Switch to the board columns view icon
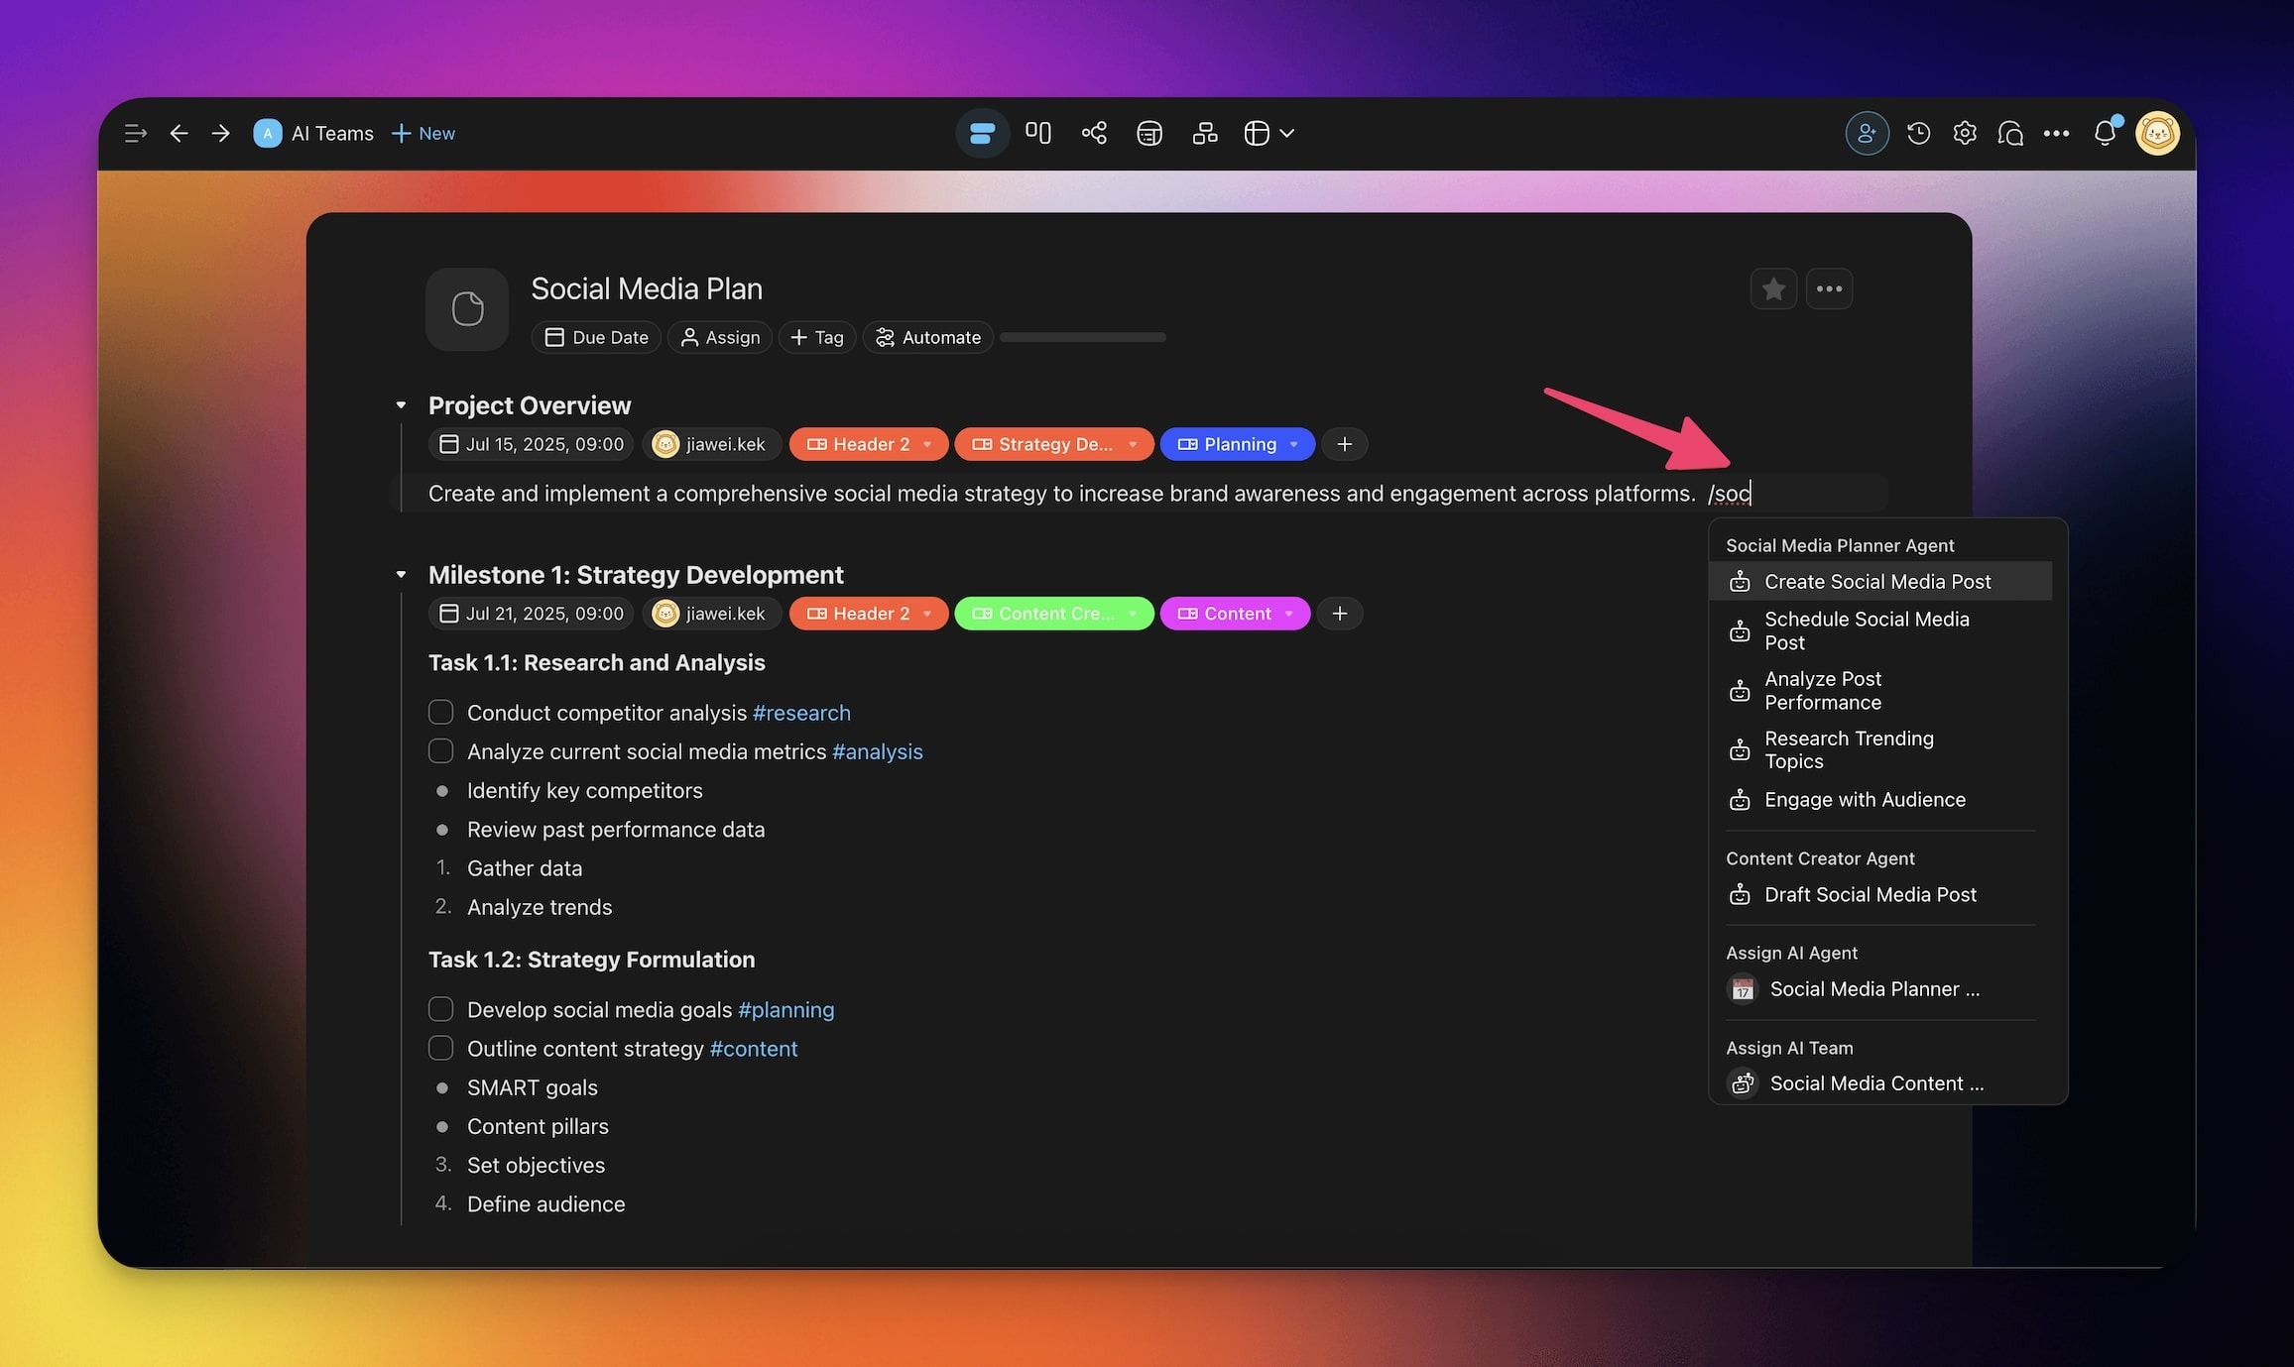 1038,133
